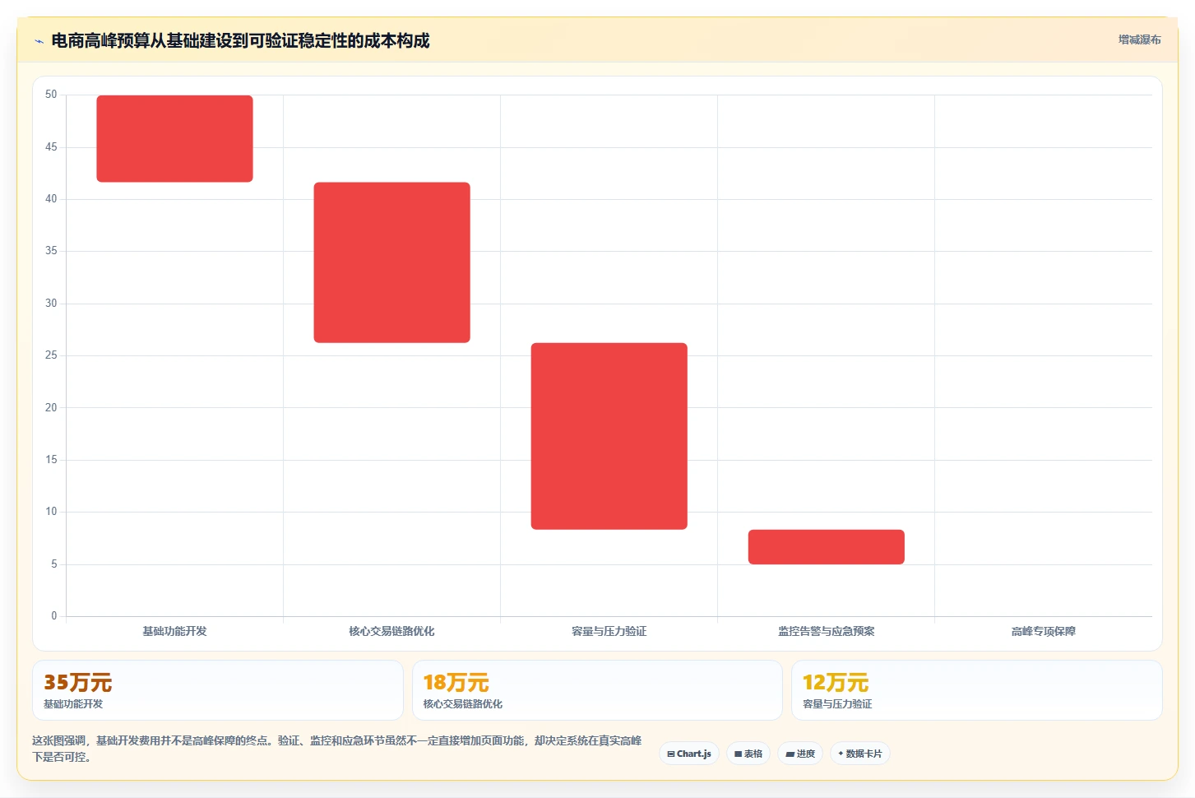Click the red bar for 监控告警与应急预案
Viewport: 1195px width, 798px height.
click(826, 547)
